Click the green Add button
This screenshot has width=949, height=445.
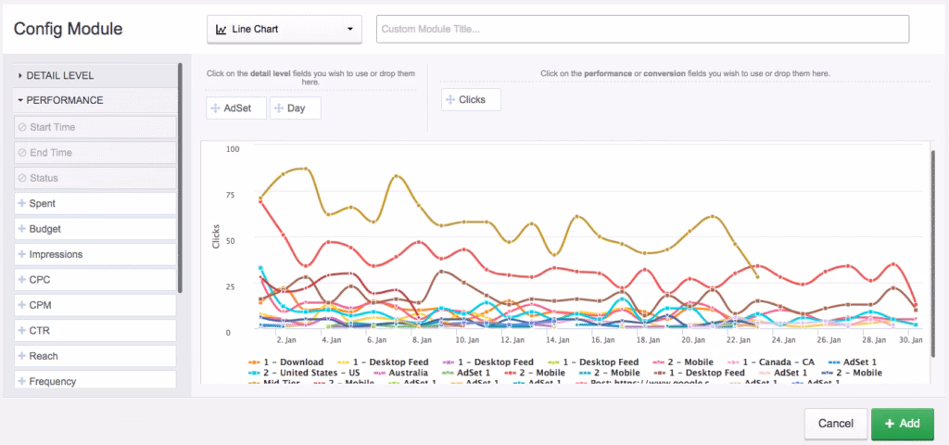(902, 423)
